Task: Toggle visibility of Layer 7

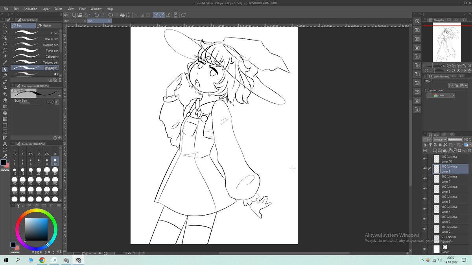Action: click(425, 179)
